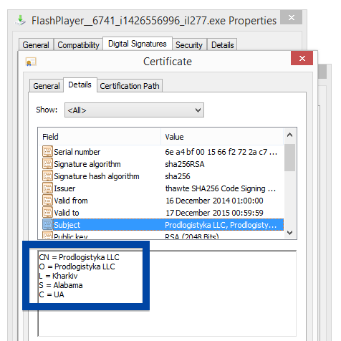341x341 pixels.
Task: Click value '16 December 2014 01:00:00'
Action: 214,201
